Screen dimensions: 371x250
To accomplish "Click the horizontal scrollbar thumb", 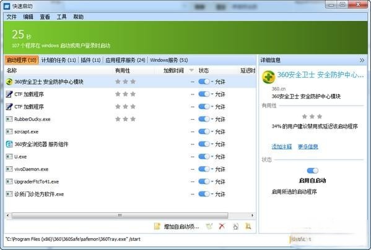I will 120,215.
